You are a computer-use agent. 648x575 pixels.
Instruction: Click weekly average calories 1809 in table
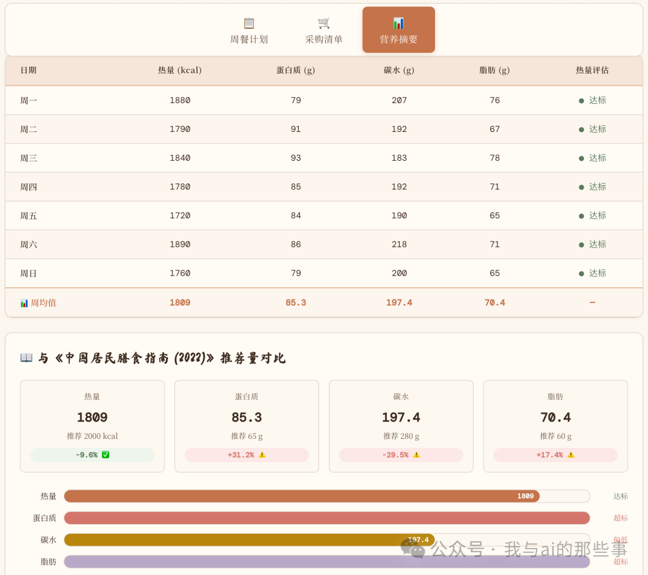click(x=180, y=303)
